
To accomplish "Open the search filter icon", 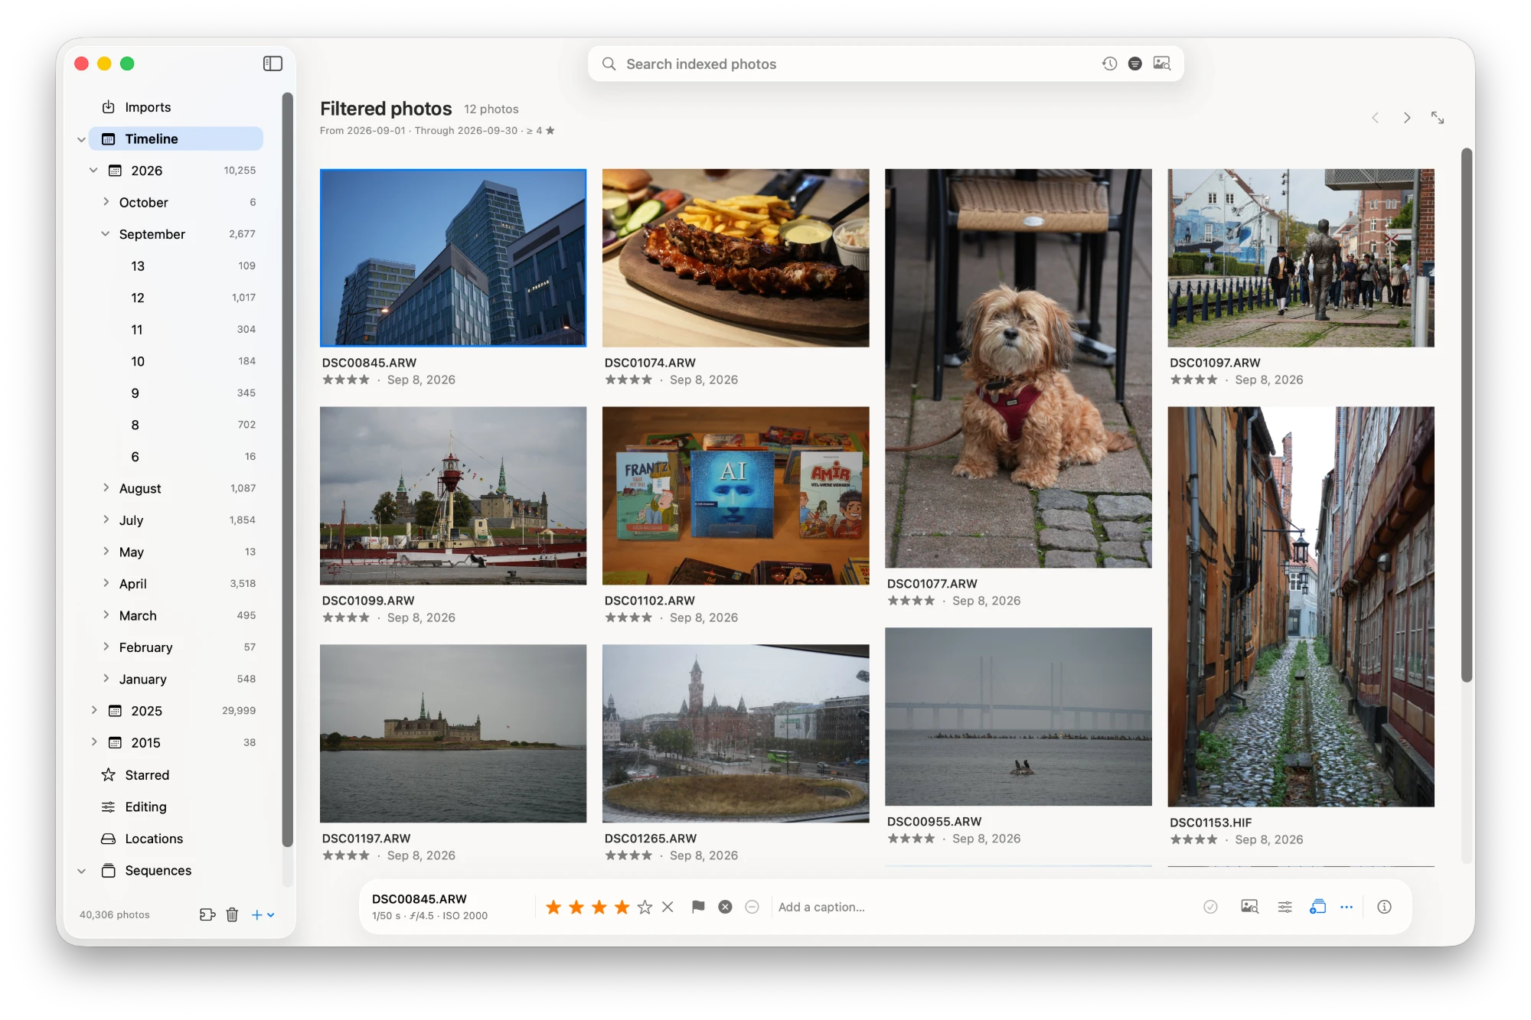I will (x=1135, y=64).
